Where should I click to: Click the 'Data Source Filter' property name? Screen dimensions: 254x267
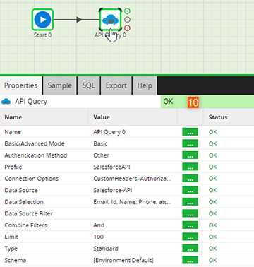pyautogui.click(x=28, y=213)
